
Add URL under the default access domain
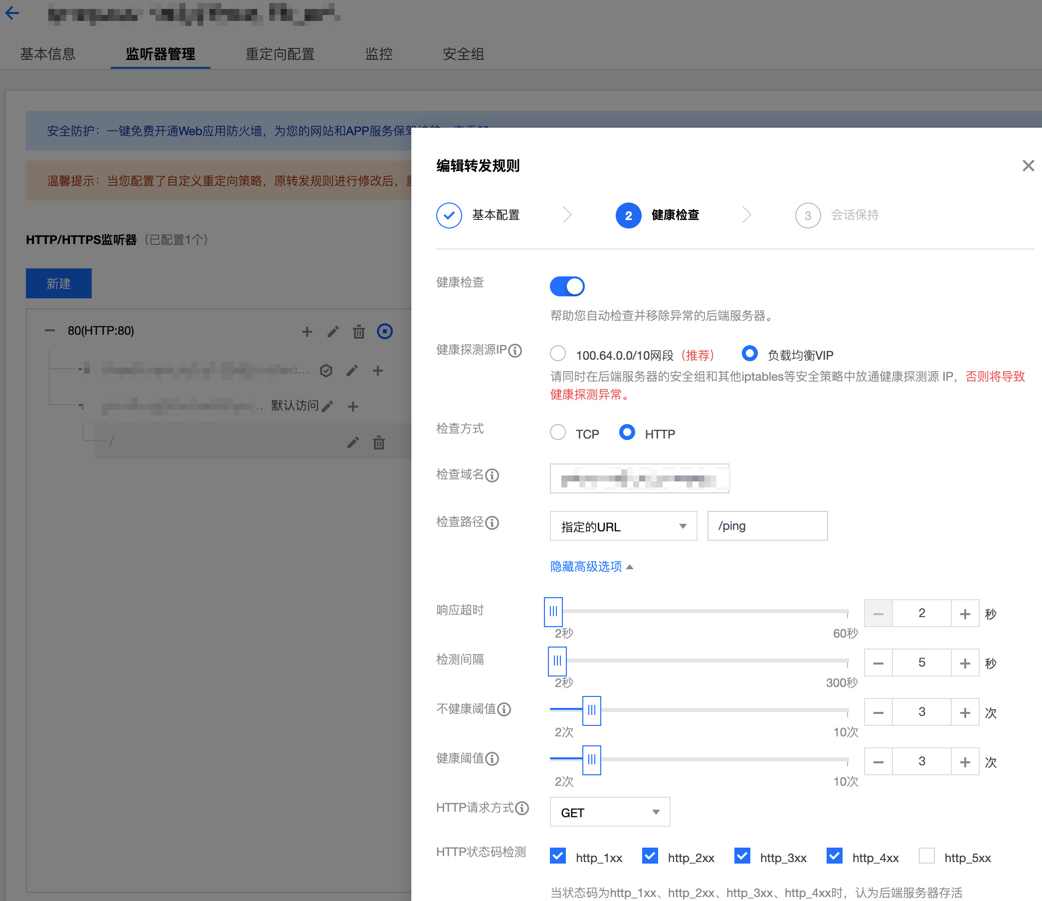(x=353, y=406)
